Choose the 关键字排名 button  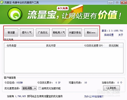[75, 32]
